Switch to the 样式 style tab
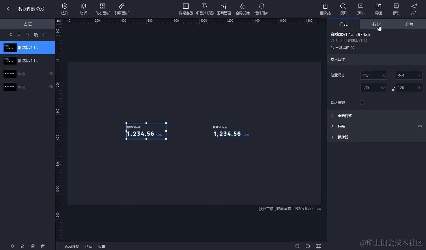Image resolution: width=426 pixels, height=250 pixels. (x=344, y=24)
